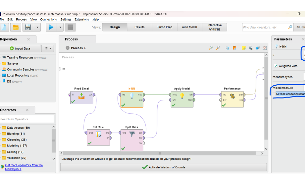The width and height of the screenshot is (305, 179).
Task: Click the globe icon beside the Marketplace link
Action: (2, 167)
